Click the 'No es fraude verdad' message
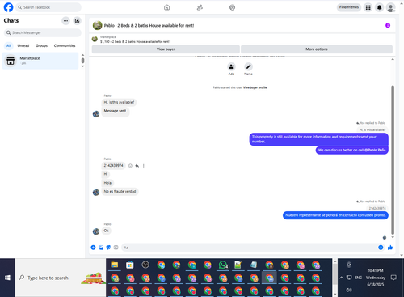Viewport: 404px width, 297px height. click(120, 192)
